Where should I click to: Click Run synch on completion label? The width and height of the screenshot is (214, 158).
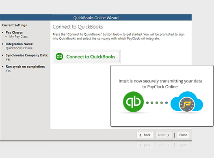click(25, 67)
